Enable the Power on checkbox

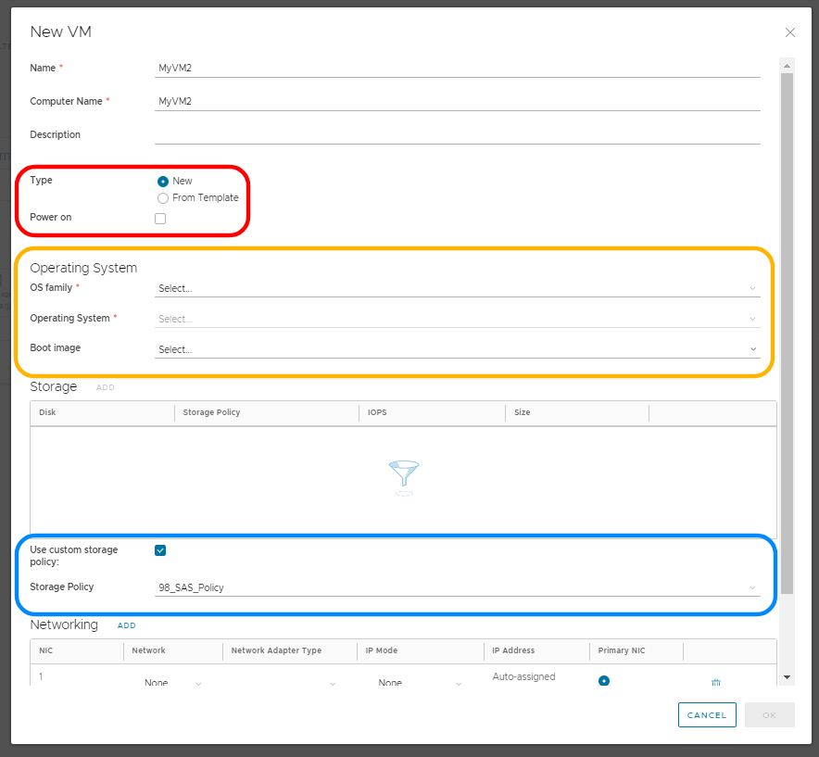pyautogui.click(x=160, y=219)
